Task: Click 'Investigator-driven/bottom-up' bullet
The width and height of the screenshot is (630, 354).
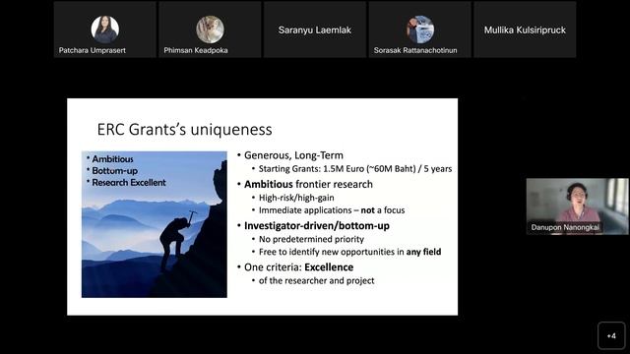Action: coord(317,226)
